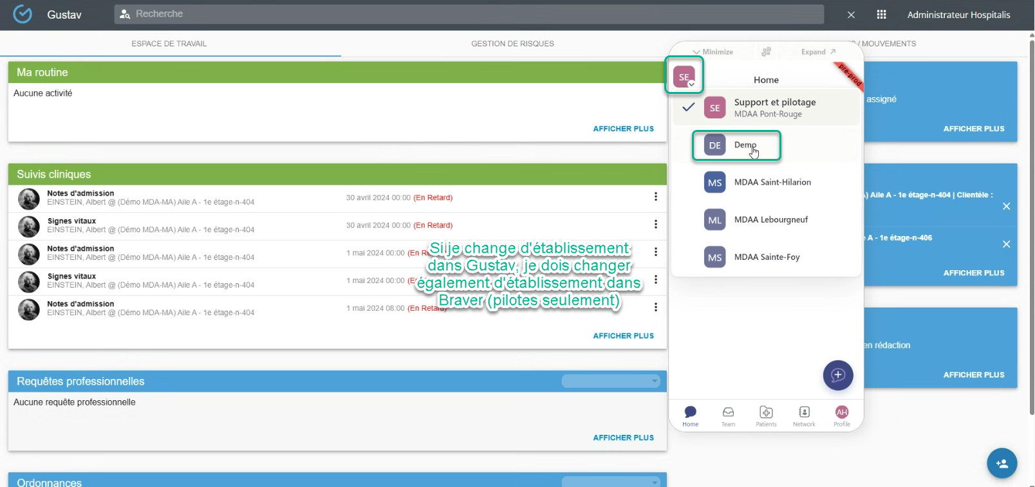Choose the MDAA Sainte-Foy establishment
The width and height of the screenshot is (1035, 487).
(767, 257)
